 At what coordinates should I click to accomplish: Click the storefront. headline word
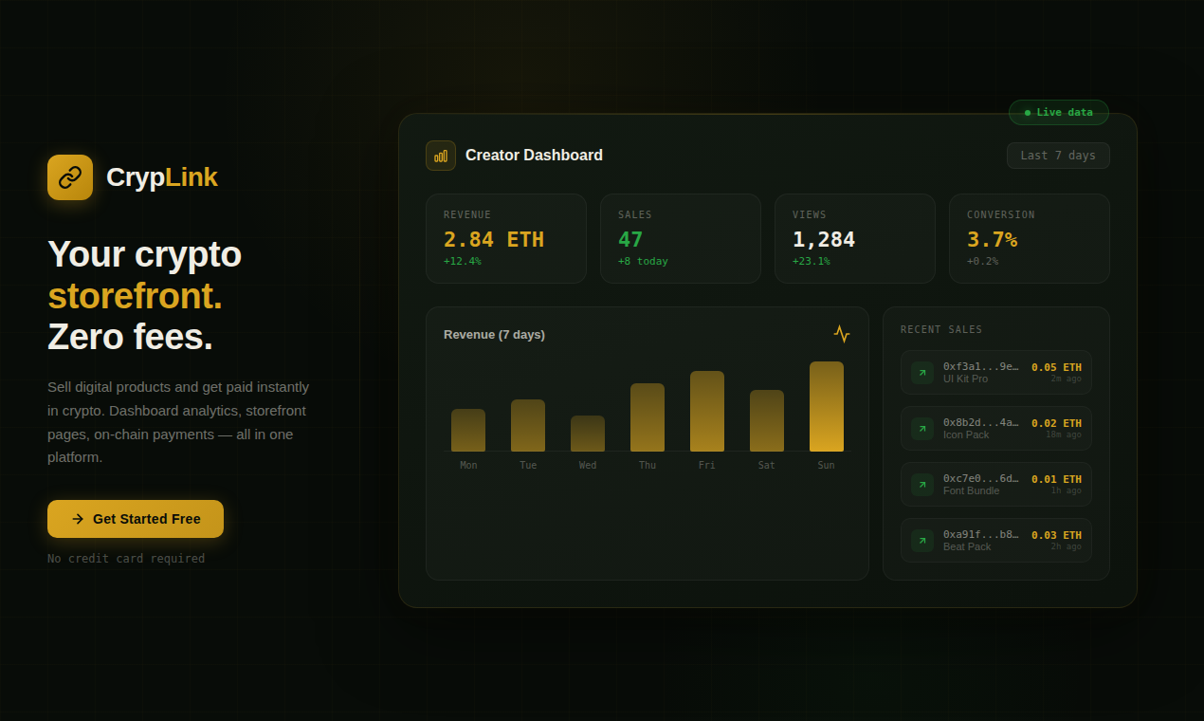tap(135, 296)
